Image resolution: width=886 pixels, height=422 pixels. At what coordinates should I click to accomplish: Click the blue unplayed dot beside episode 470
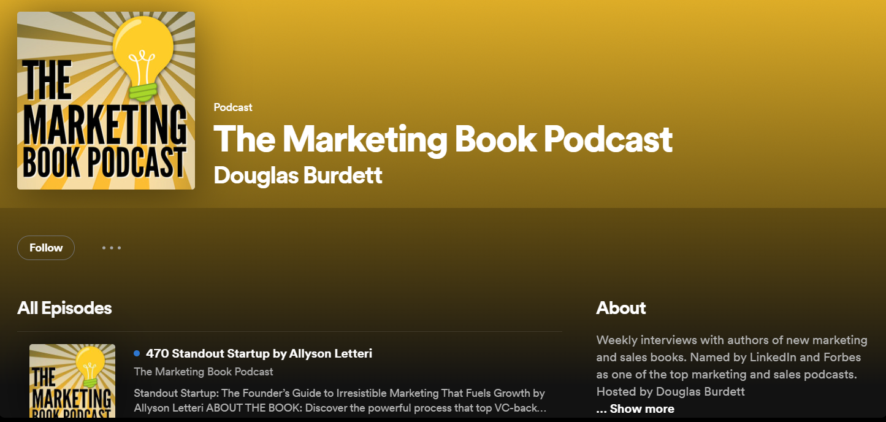click(137, 353)
